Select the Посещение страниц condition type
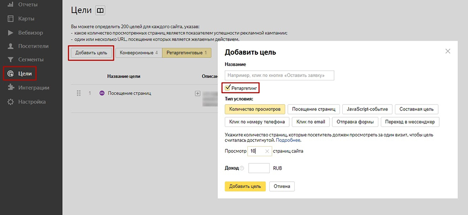This screenshot has width=468, height=215. [x=314, y=109]
